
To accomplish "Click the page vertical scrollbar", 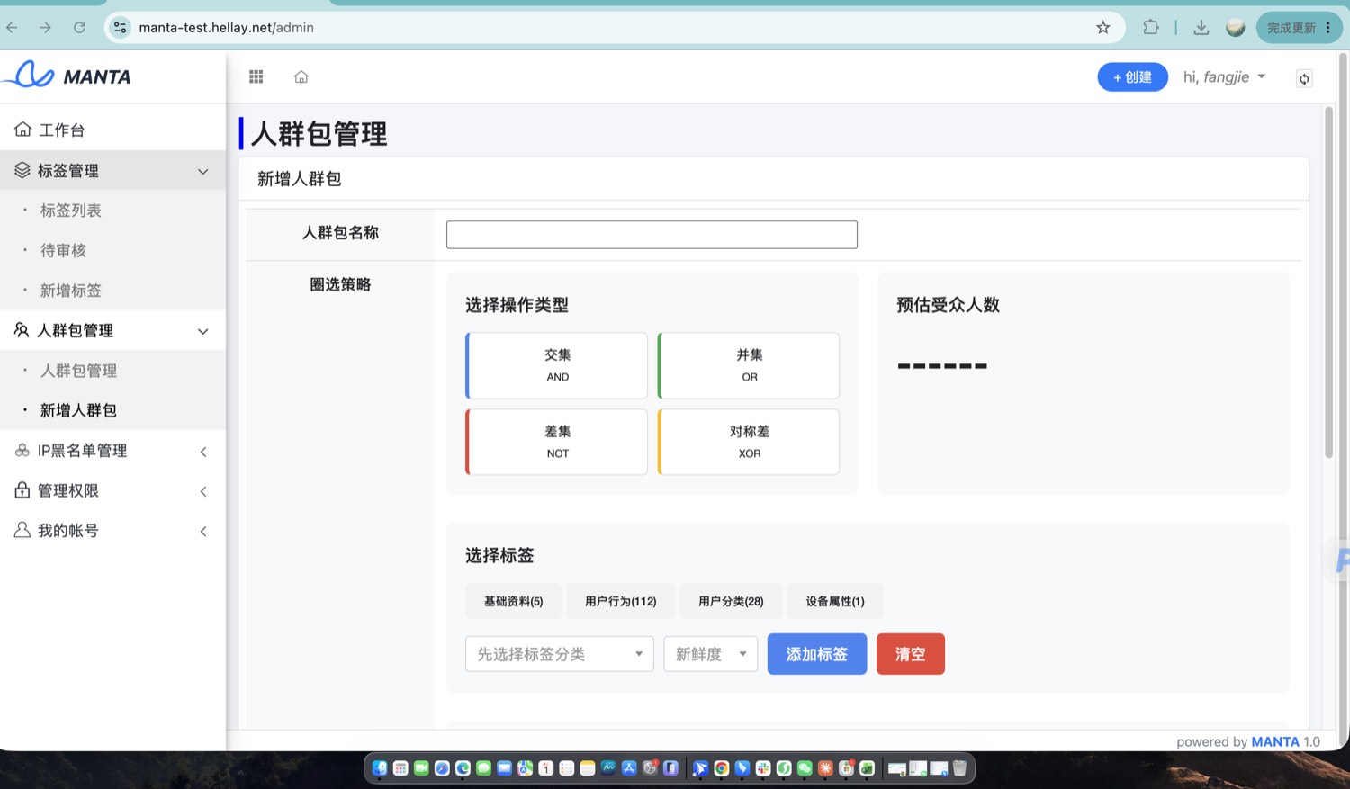I will [x=1328, y=282].
